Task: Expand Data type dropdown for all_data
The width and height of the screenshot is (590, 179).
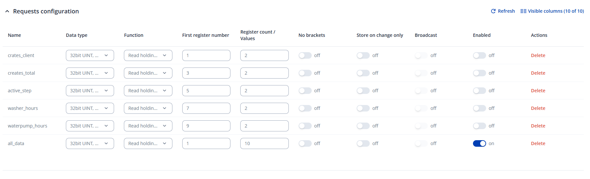Action: click(90, 143)
